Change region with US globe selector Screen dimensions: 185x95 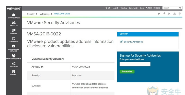[108, 8]
